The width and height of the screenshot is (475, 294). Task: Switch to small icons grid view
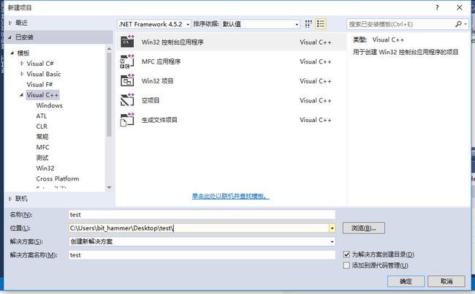[308, 24]
